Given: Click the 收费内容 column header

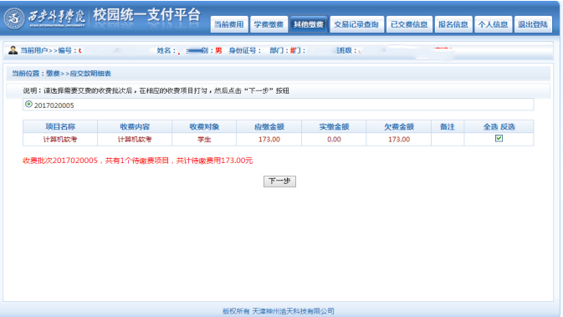Looking at the screenshot, I should [x=135, y=127].
